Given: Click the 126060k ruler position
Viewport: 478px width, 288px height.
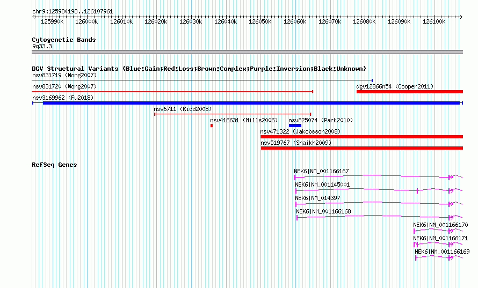Looking at the screenshot, I should pyautogui.click(x=295, y=21).
